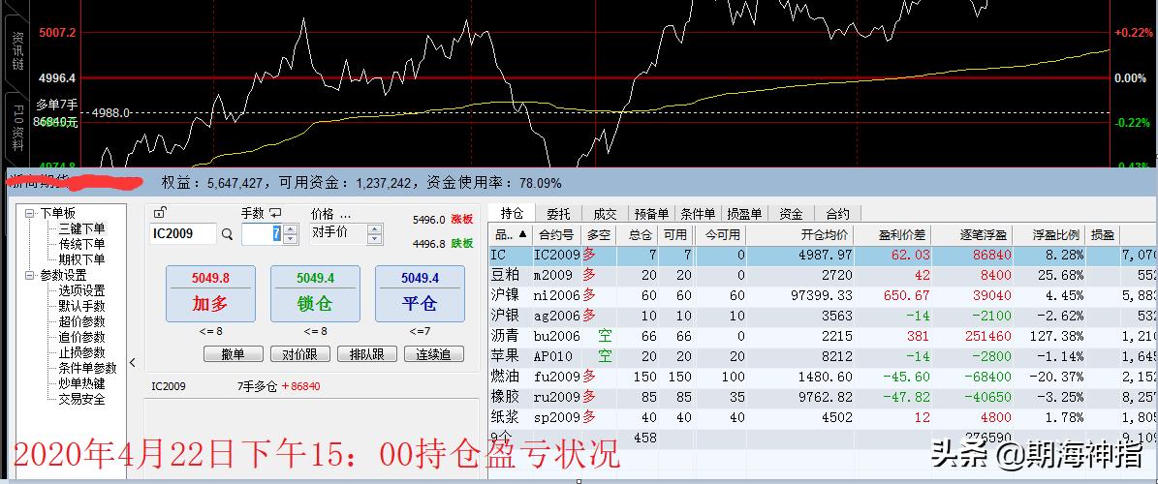Click the 排队跟 button
Screen dimensions: 1158x484
[367, 354]
